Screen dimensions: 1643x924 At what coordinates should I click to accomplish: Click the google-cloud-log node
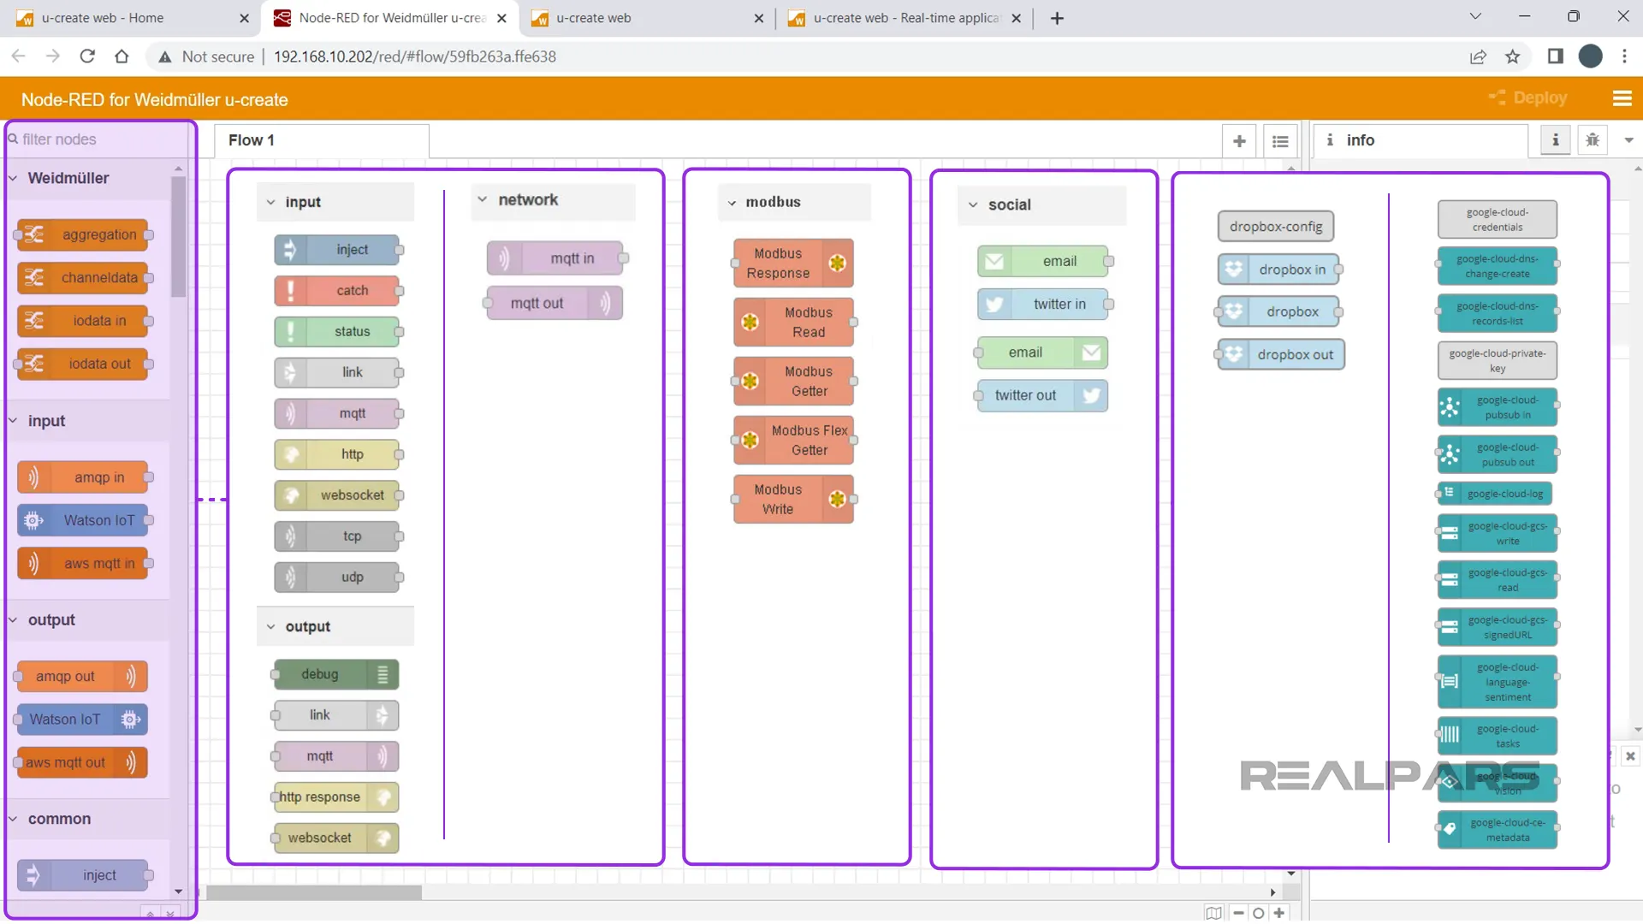(x=1495, y=494)
